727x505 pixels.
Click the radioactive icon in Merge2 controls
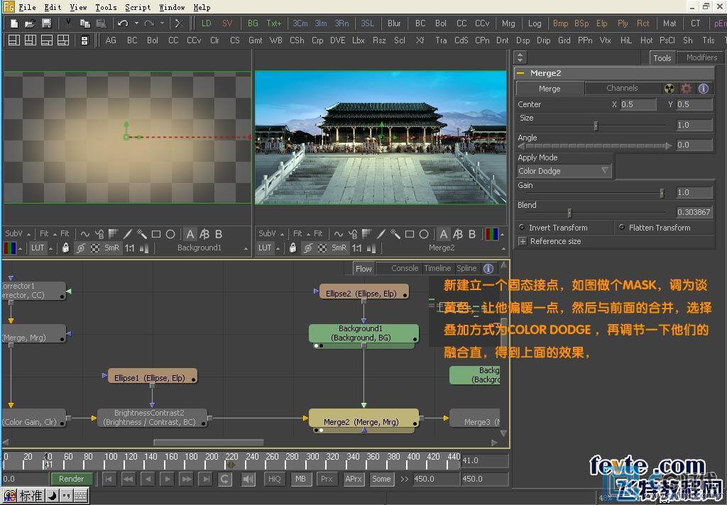669,88
